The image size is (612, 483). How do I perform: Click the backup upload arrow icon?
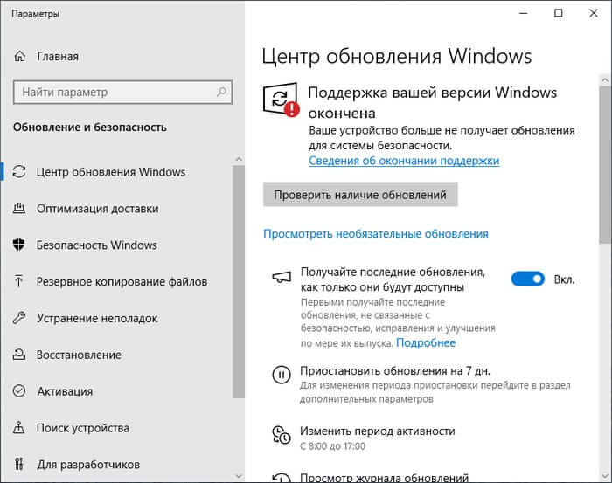pyautogui.click(x=20, y=282)
